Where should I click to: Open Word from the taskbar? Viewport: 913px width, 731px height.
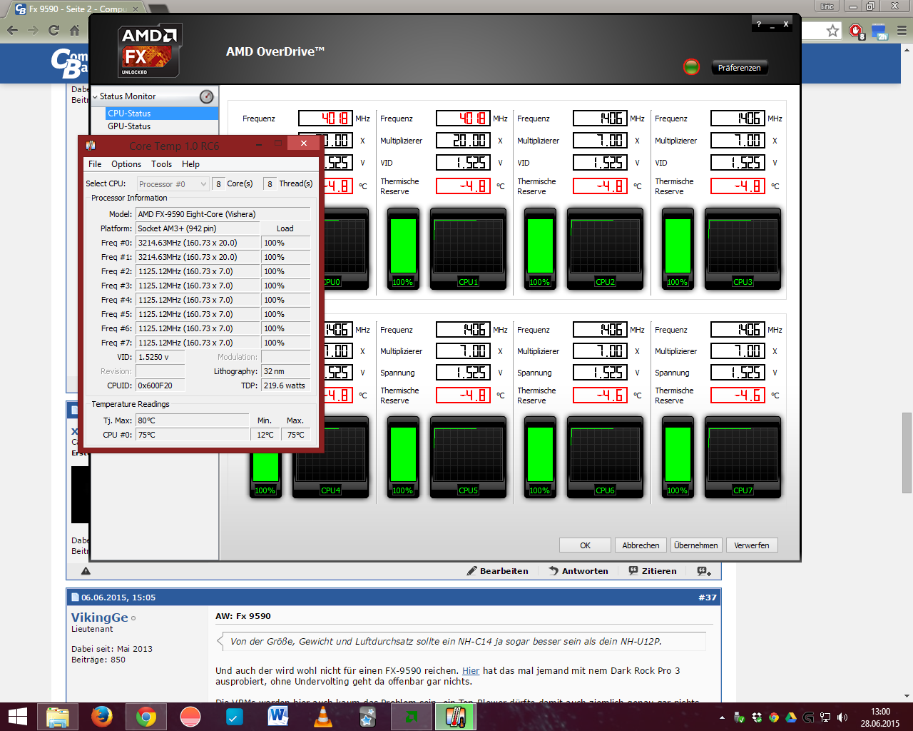click(x=278, y=717)
